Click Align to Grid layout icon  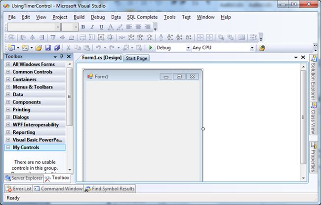(x=11, y=37)
